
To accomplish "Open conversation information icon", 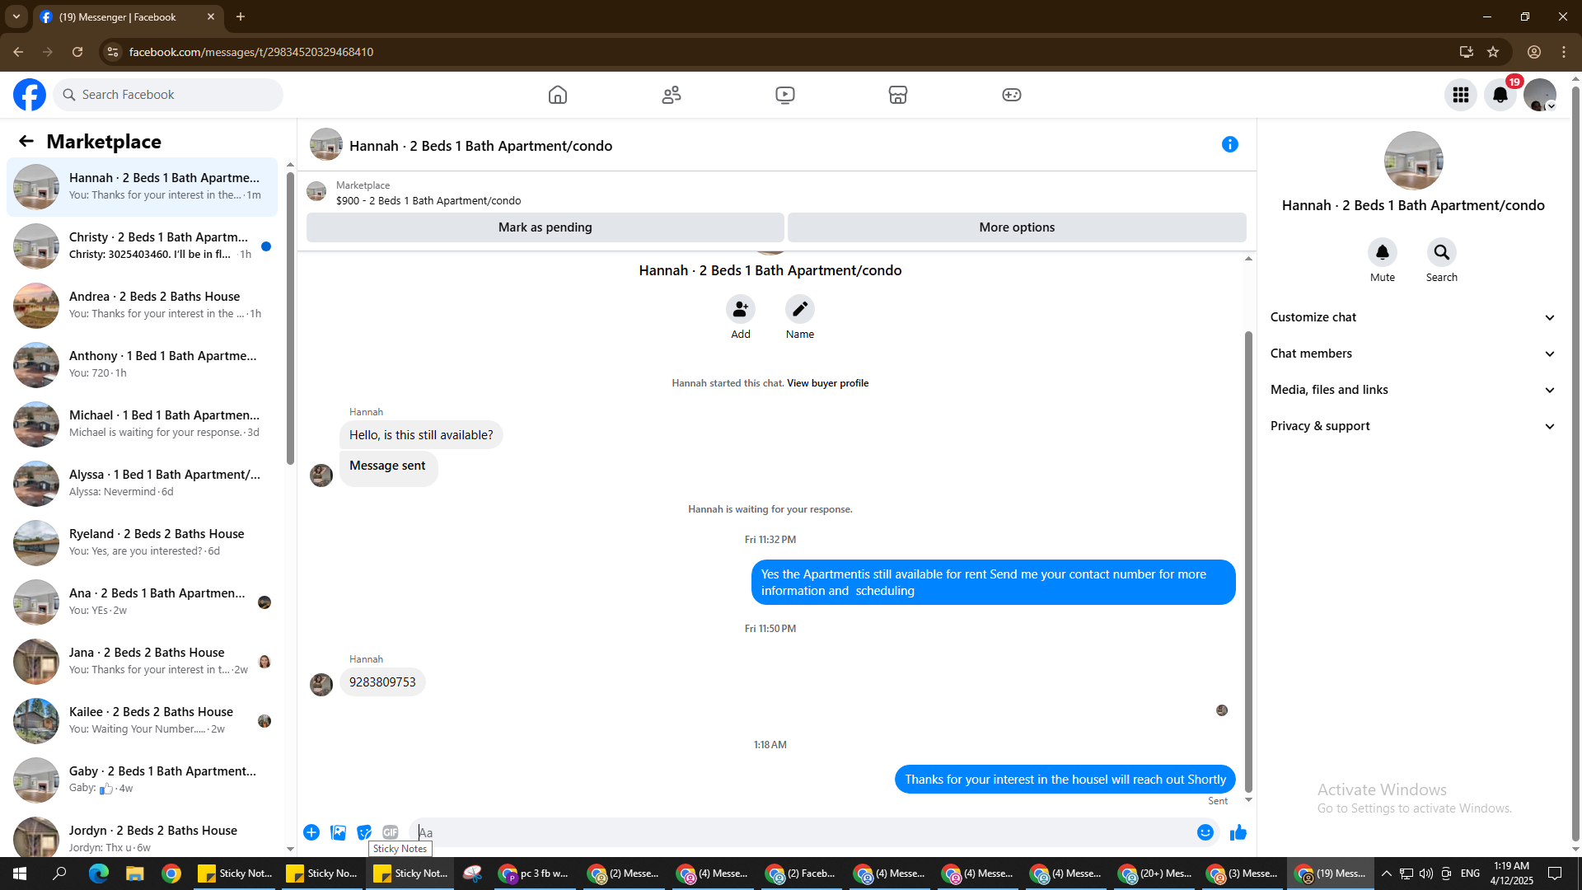I will (1230, 145).
